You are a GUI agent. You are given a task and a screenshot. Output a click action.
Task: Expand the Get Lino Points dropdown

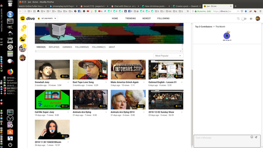point(47,18)
